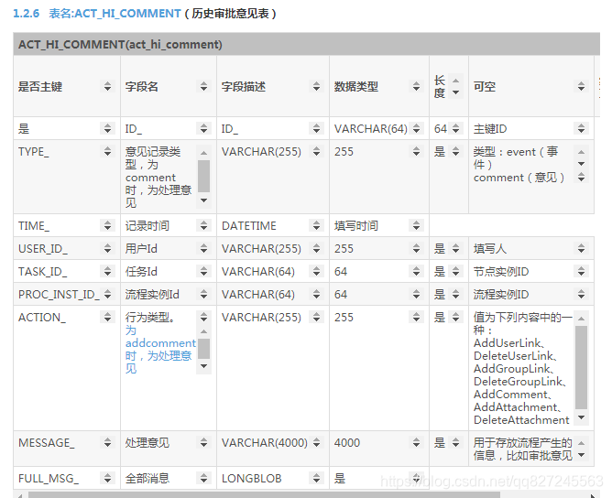
Task: Click the arrows beside 填写时间
Action: pyautogui.click(x=417, y=225)
